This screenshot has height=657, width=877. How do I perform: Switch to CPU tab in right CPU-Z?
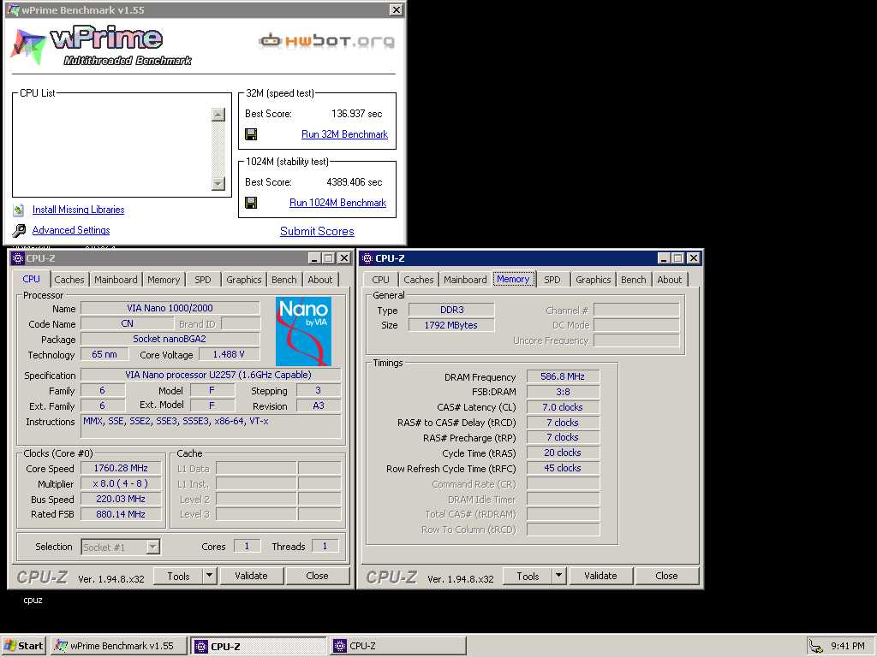click(x=381, y=280)
